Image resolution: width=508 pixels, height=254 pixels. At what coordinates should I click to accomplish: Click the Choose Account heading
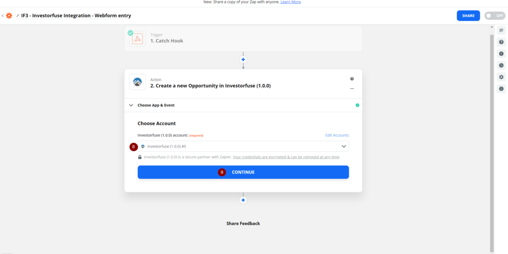tap(156, 123)
